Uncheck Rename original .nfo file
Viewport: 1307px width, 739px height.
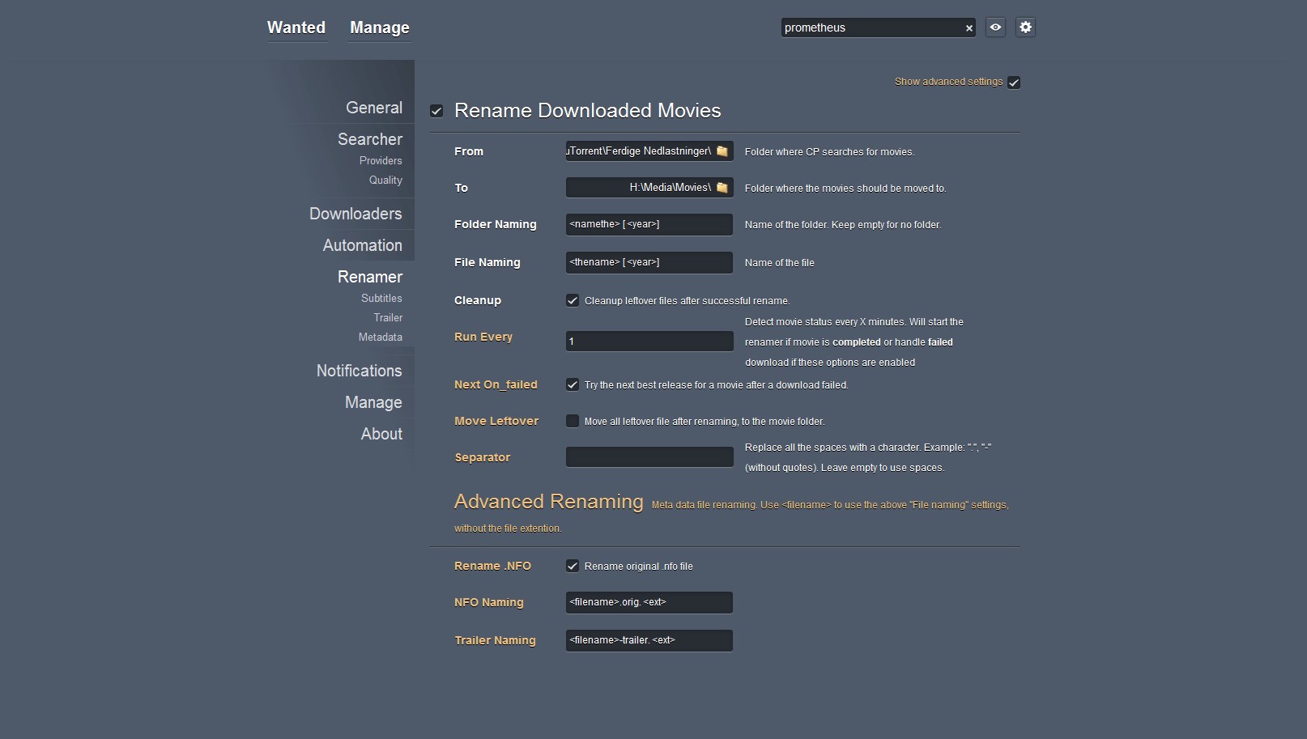573,566
